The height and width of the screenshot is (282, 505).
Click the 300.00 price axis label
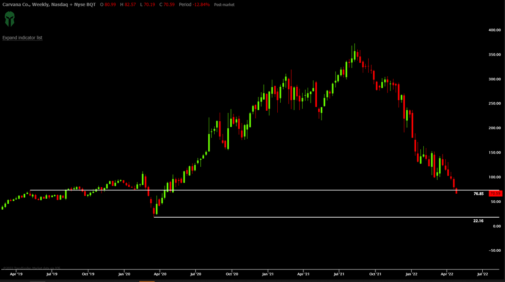pyautogui.click(x=494, y=79)
